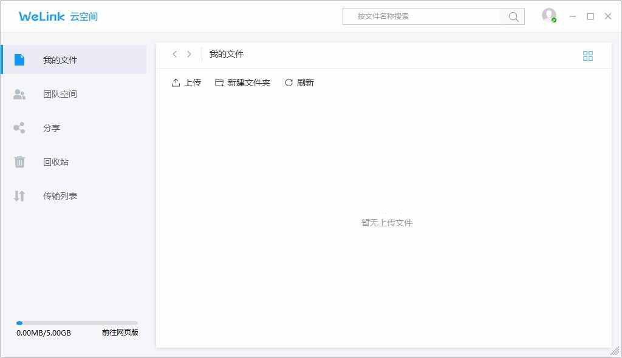Viewport: 622px width, 358px height.
Task: Click the back navigation arrow
Action: point(175,54)
